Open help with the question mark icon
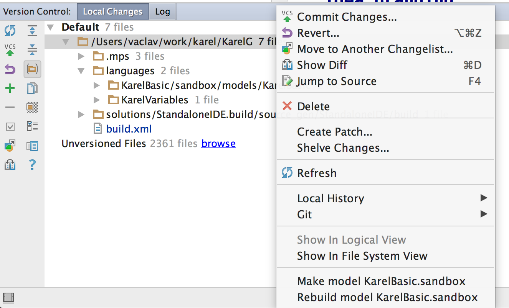This screenshot has height=308, width=509. coord(32,165)
